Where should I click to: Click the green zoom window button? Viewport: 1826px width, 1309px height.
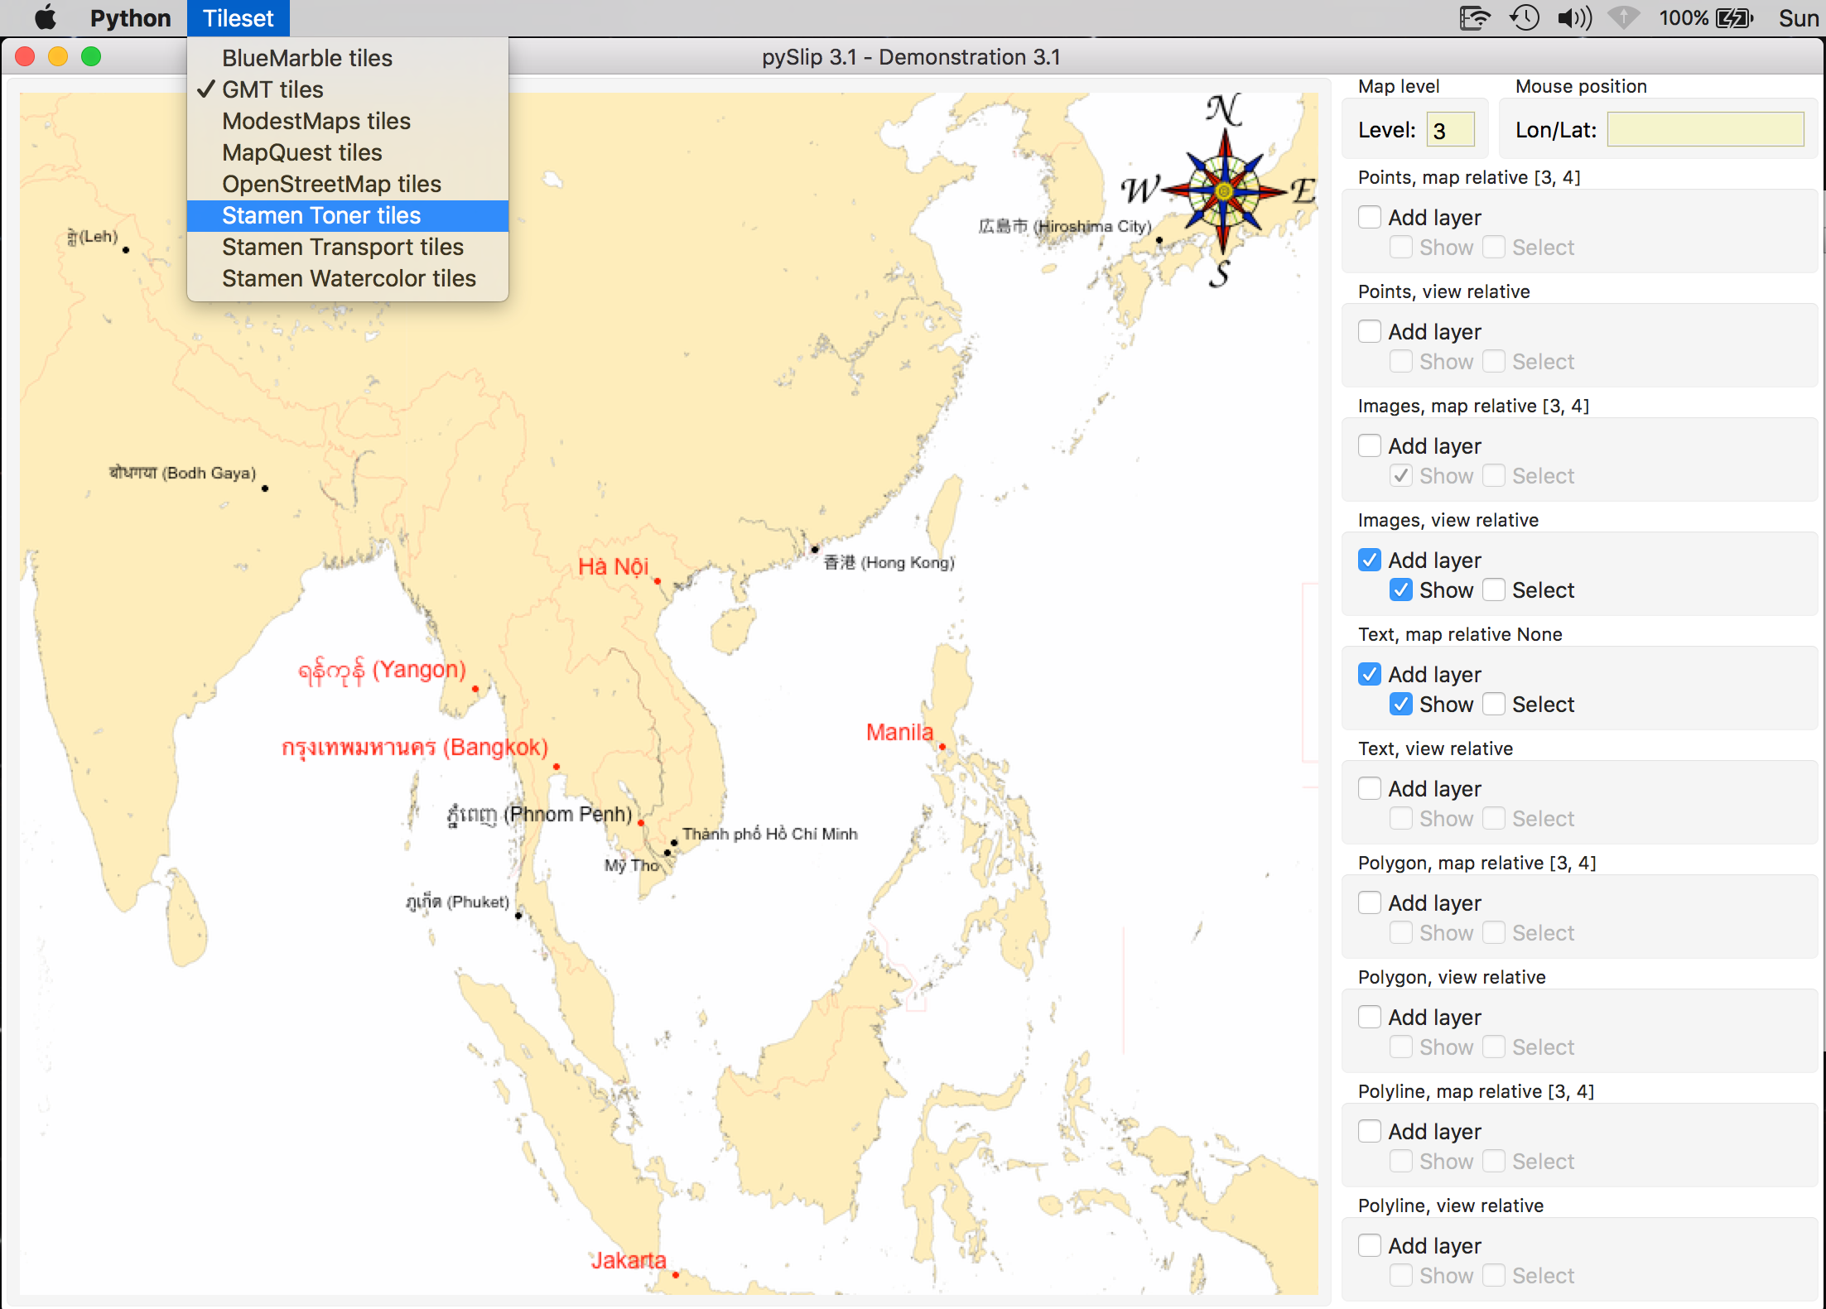tap(91, 56)
